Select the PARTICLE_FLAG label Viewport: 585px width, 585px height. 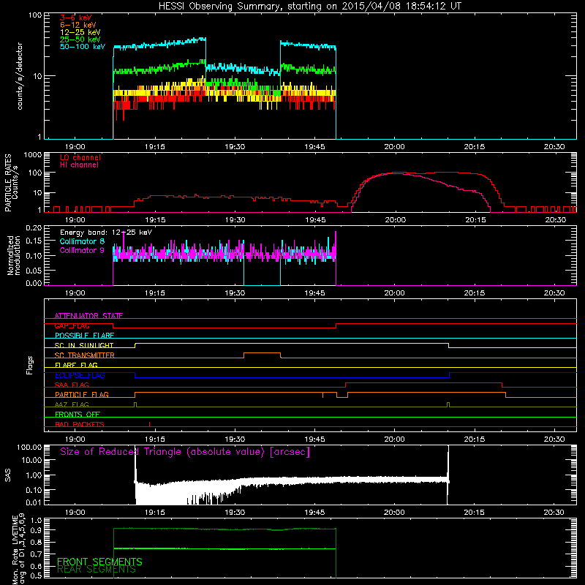82,394
